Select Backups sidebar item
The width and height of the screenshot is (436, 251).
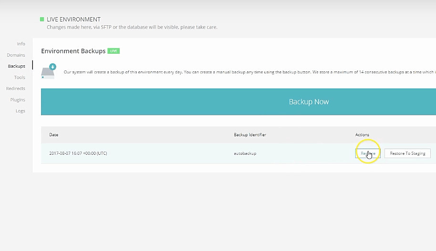(x=16, y=66)
